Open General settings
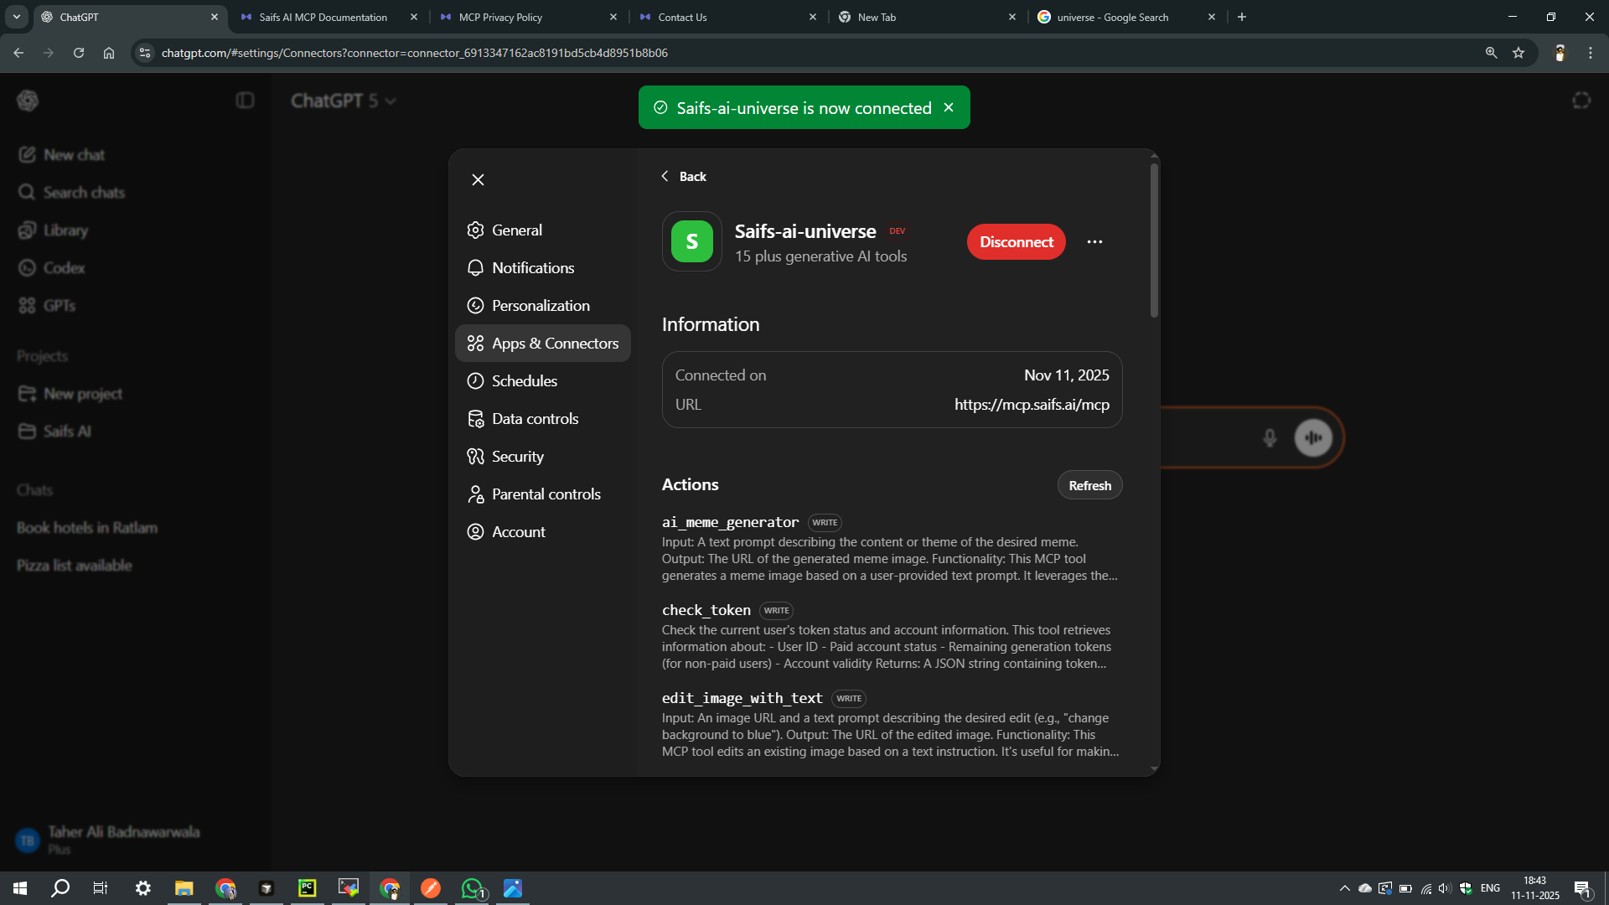This screenshot has width=1609, height=905. pyautogui.click(x=543, y=230)
